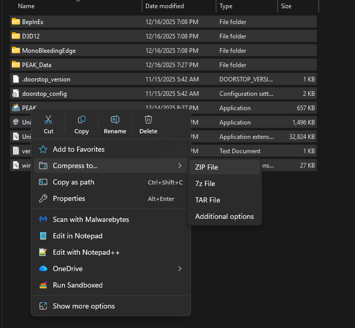
Task: Select 7z File compression option
Action: click(205, 183)
